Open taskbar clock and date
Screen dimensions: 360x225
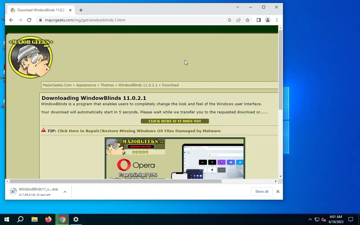coord(336,219)
